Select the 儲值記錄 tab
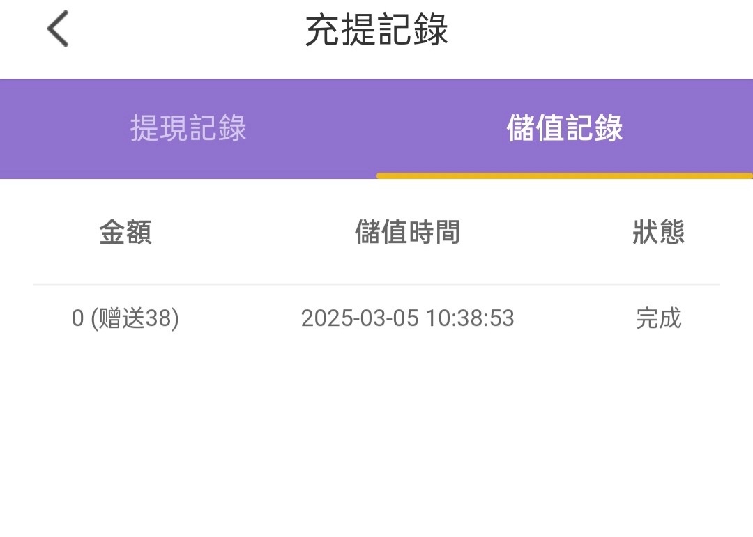753x537 pixels. [x=565, y=129]
